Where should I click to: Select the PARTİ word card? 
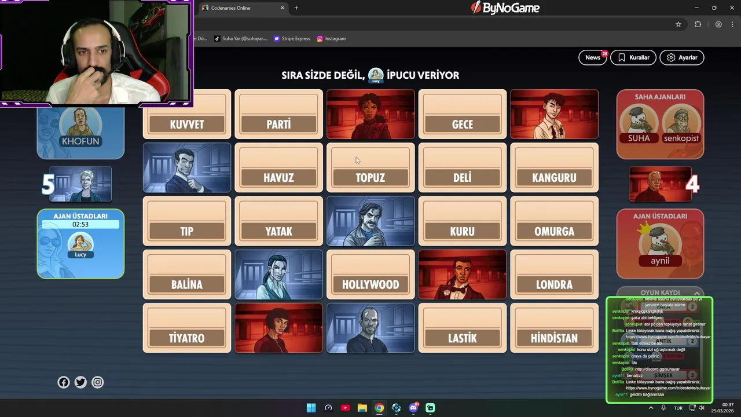tap(278, 114)
